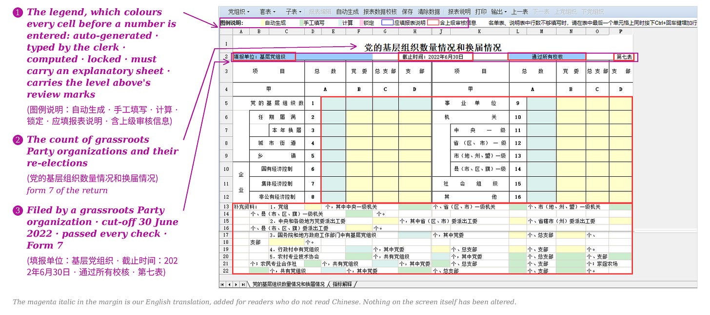
Task: Click the 截止时间：2022年6月30日 cell
Action: (x=436, y=56)
